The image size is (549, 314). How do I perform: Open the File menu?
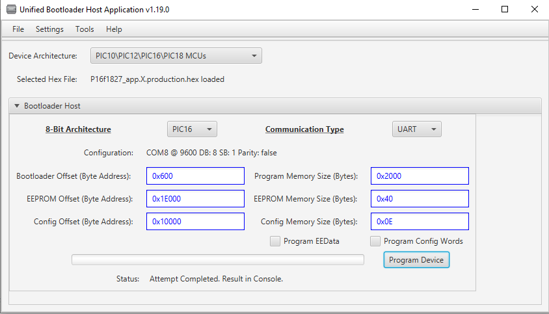[x=18, y=29]
